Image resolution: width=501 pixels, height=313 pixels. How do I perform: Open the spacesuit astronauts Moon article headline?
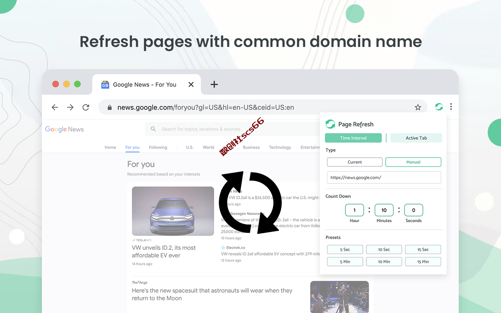pos(212,294)
